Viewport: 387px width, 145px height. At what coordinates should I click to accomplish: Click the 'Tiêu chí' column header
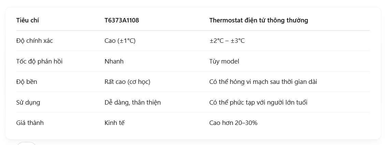click(27, 20)
